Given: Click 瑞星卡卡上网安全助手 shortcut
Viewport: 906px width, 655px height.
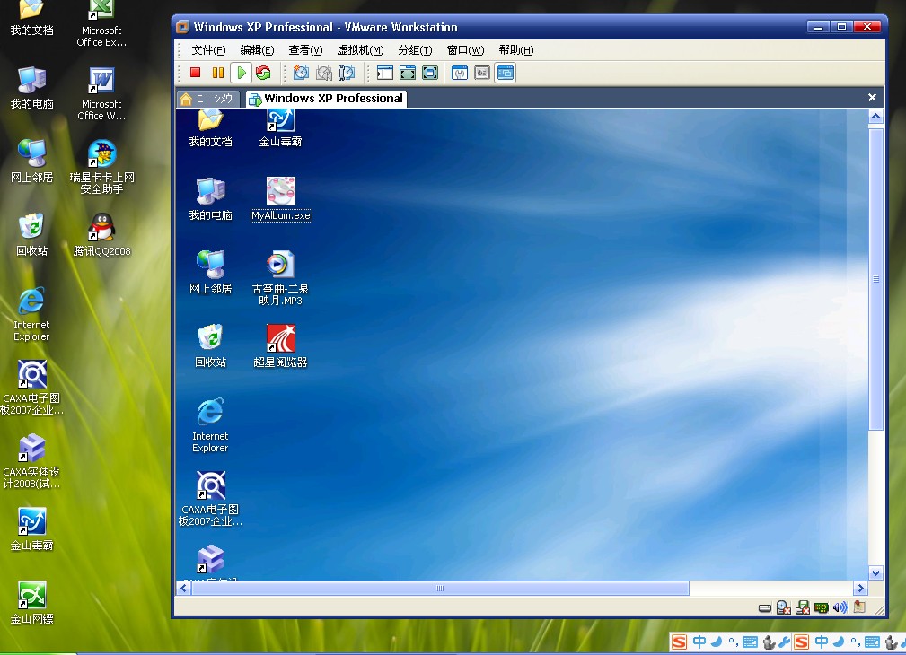Looking at the screenshot, I should click(x=101, y=166).
